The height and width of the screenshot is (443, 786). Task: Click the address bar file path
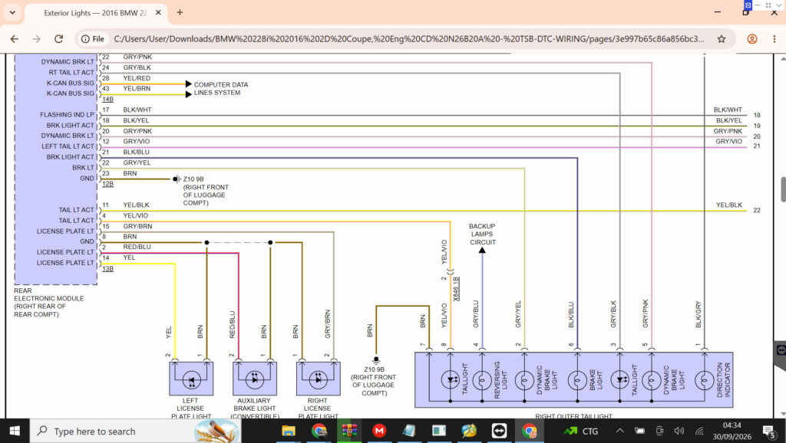click(x=408, y=39)
